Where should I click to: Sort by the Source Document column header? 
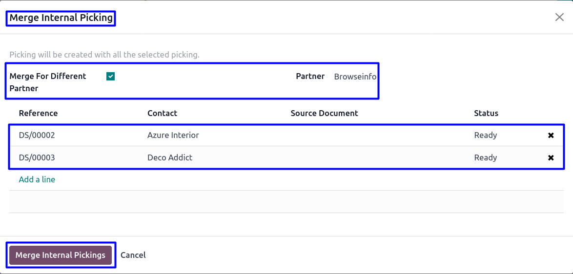click(x=324, y=113)
